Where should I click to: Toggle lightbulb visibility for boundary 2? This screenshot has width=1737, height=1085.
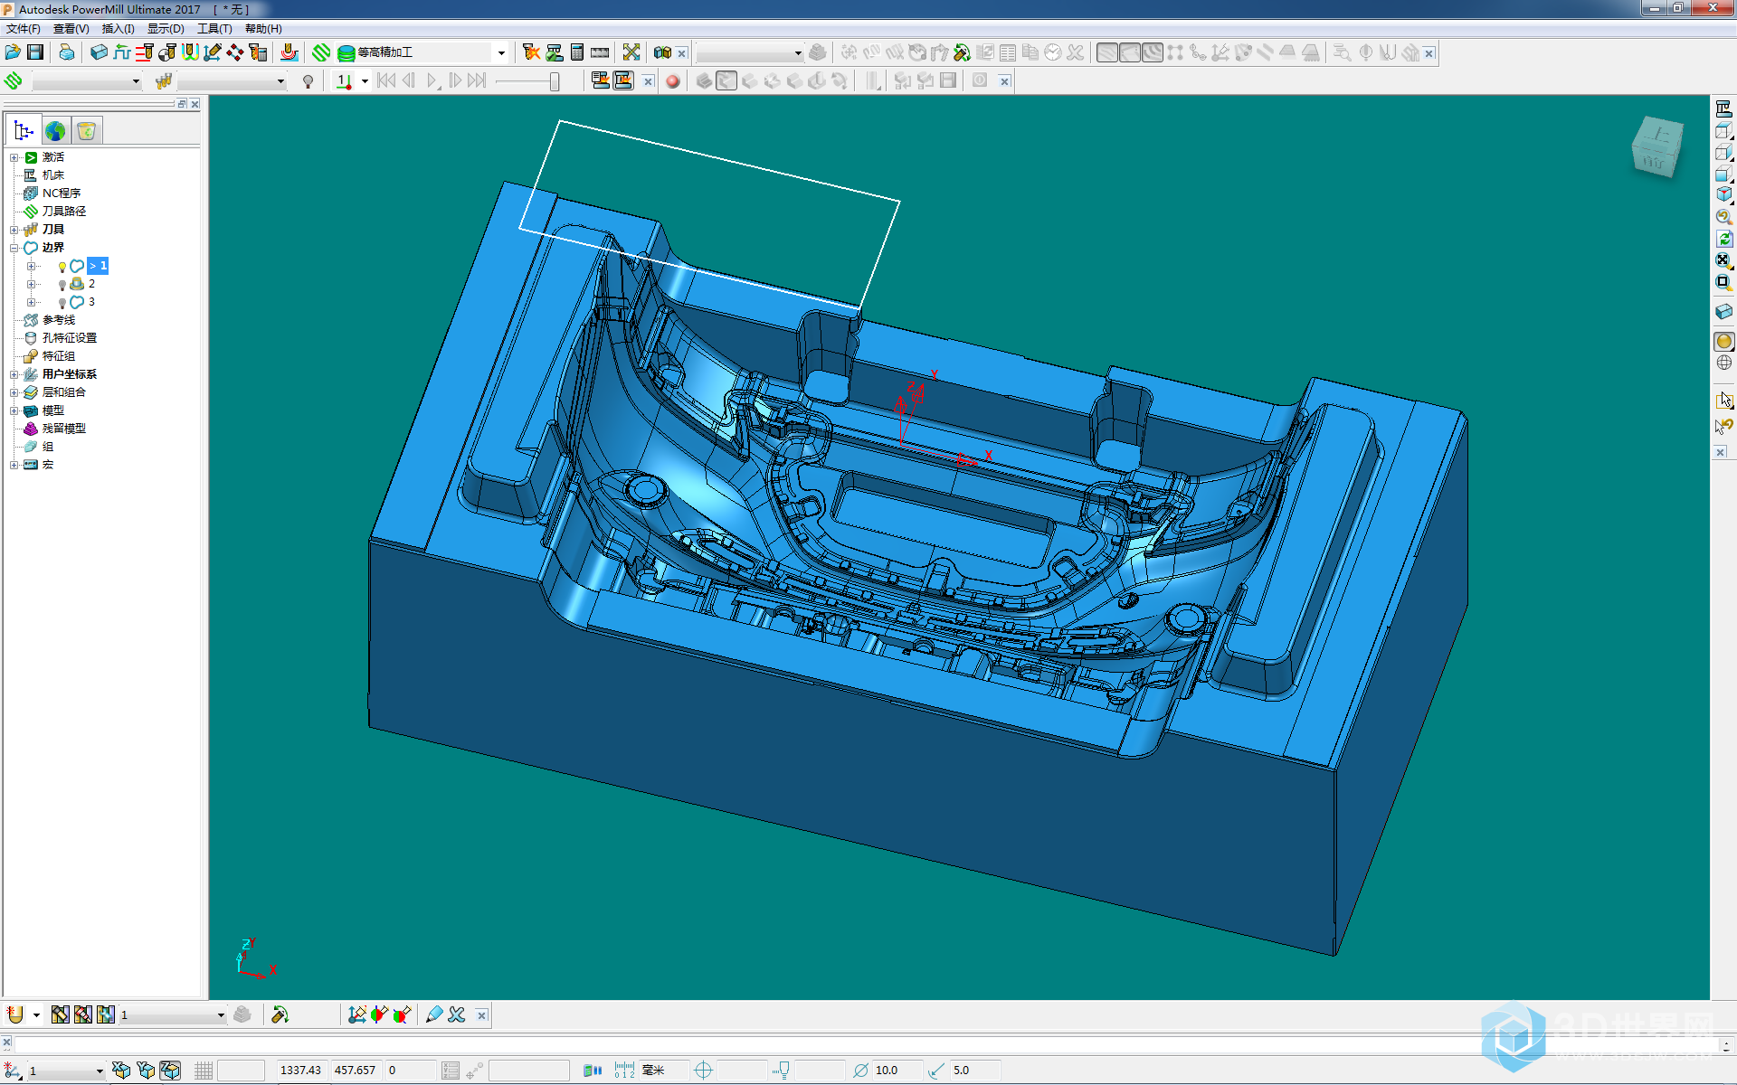pos(62,285)
